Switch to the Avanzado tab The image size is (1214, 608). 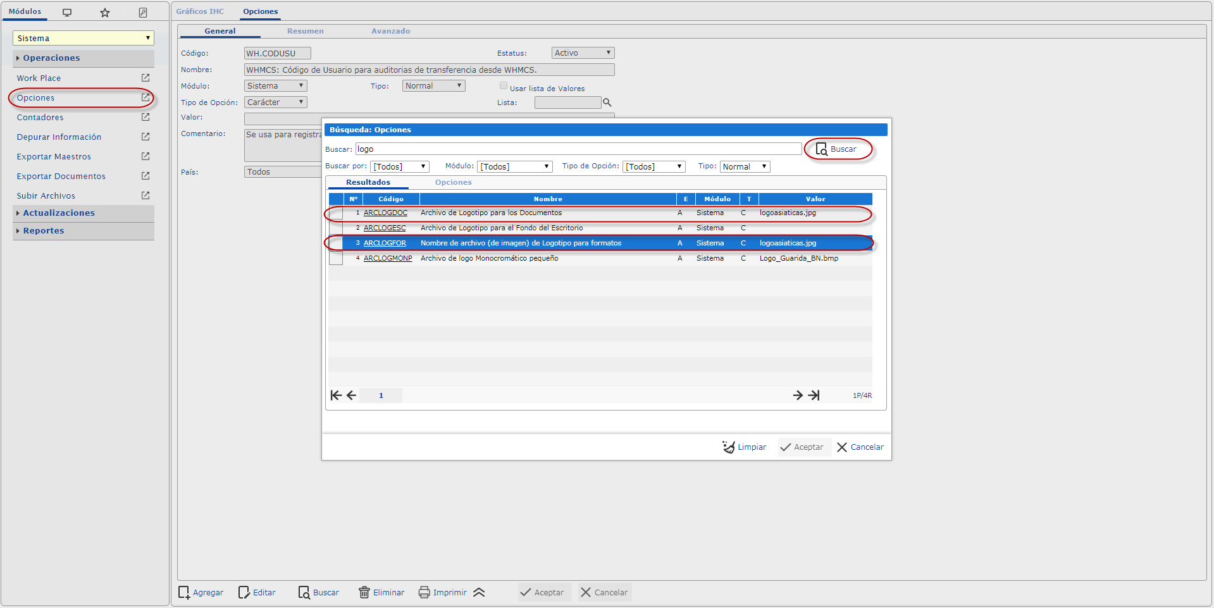click(390, 31)
